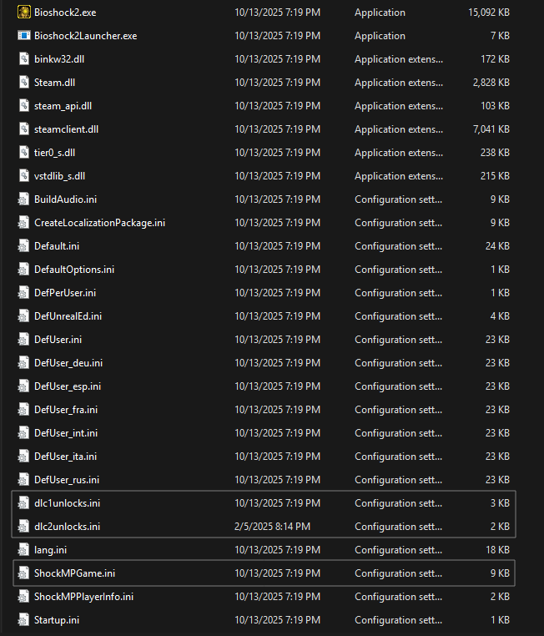
Task: Select the DefUser_fra.ini file icon
Action: click(x=23, y=410)
